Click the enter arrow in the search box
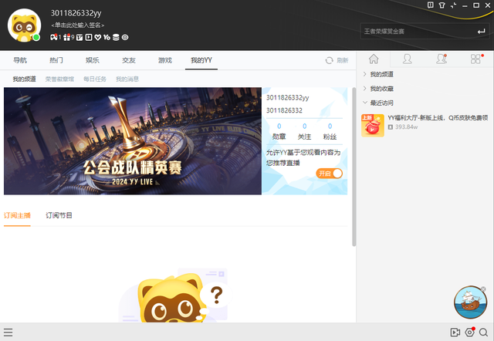Image resolution: width=494 pixels, height=341 pixels. pyautogui.click(x=481, y=31)
